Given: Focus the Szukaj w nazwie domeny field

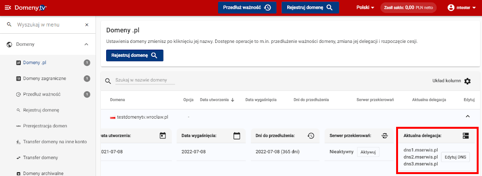Looking at the screenshot, I should click(x=145, y=80).
